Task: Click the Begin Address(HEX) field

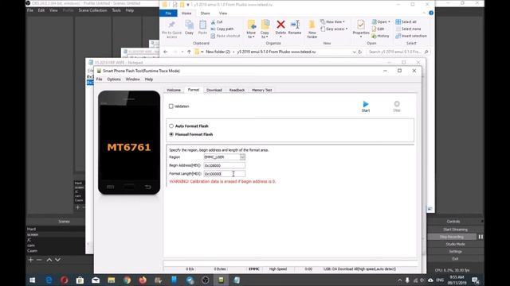Action: tap(225, 165)
